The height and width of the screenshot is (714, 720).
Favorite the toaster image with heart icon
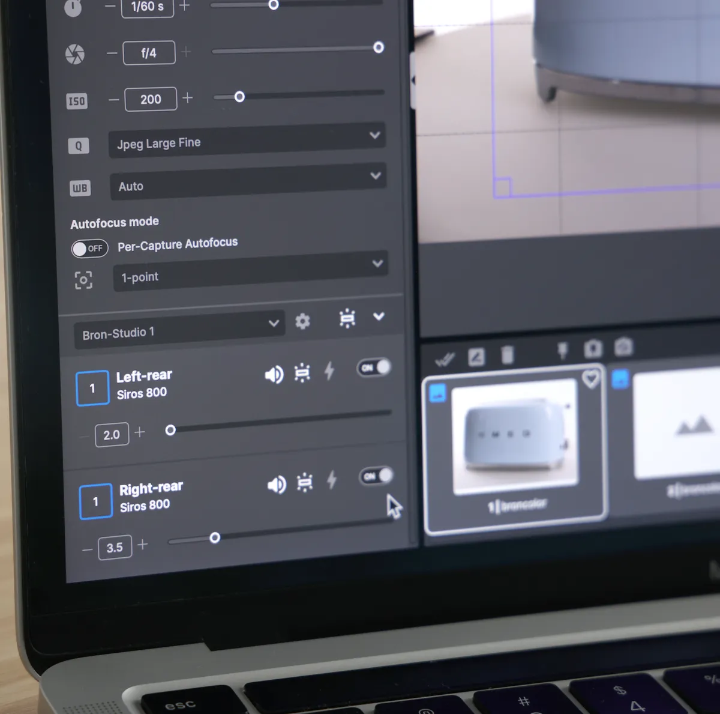pos(591,379)
